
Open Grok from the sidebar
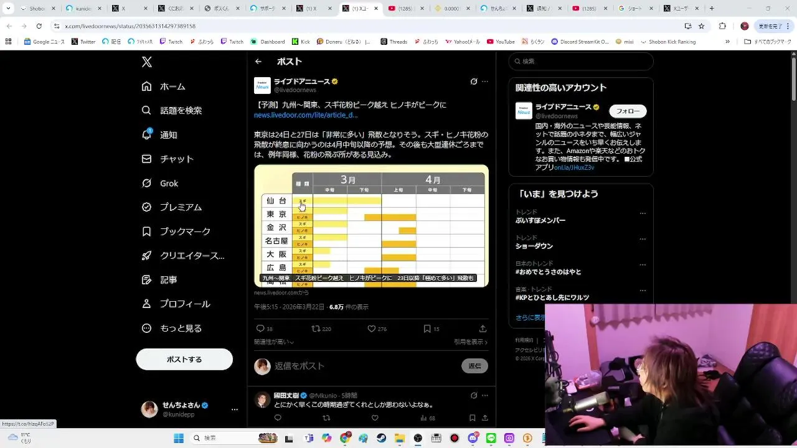tap(160, 183)
